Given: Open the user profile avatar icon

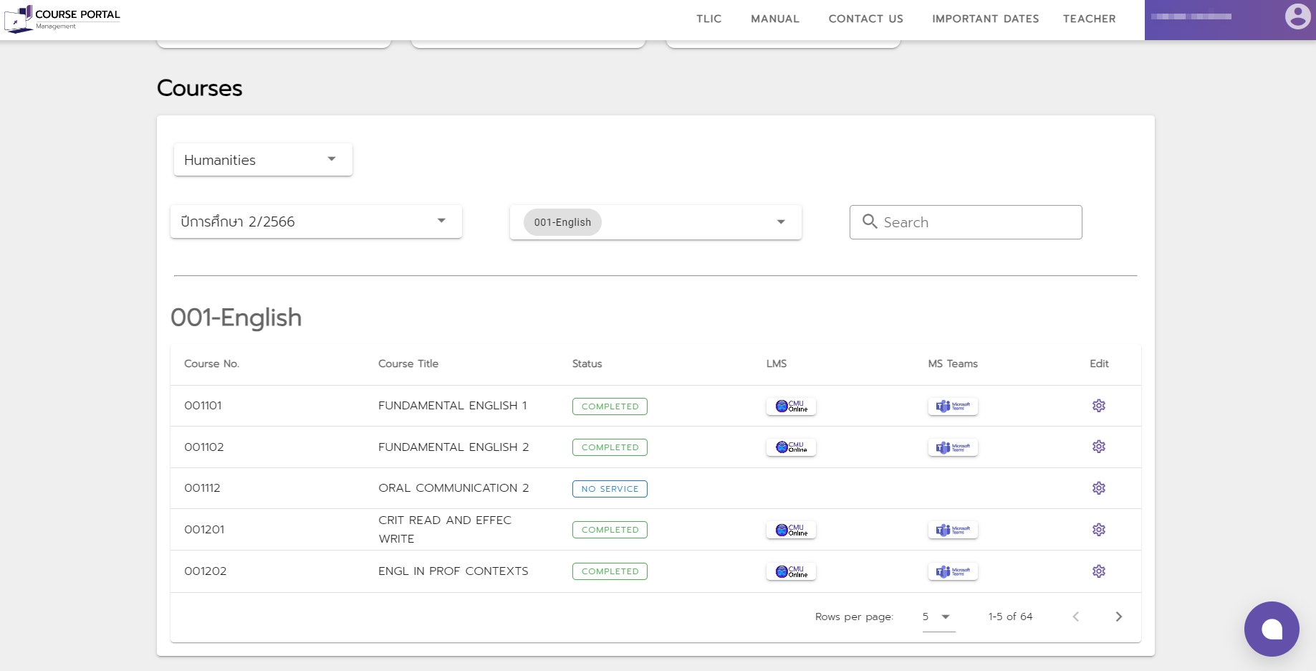Looking at the screenshot, I should click(x=1297, y=16).
